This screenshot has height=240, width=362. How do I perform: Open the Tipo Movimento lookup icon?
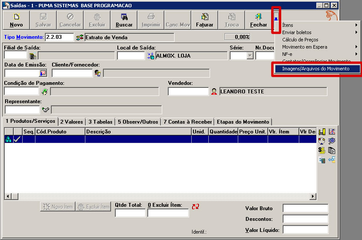pyautogui.click(x=79, y=38)
